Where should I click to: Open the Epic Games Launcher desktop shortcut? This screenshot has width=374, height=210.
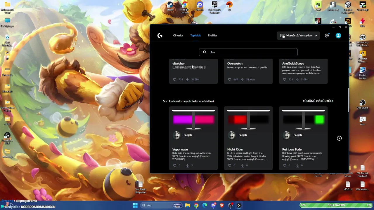(214, 7)
